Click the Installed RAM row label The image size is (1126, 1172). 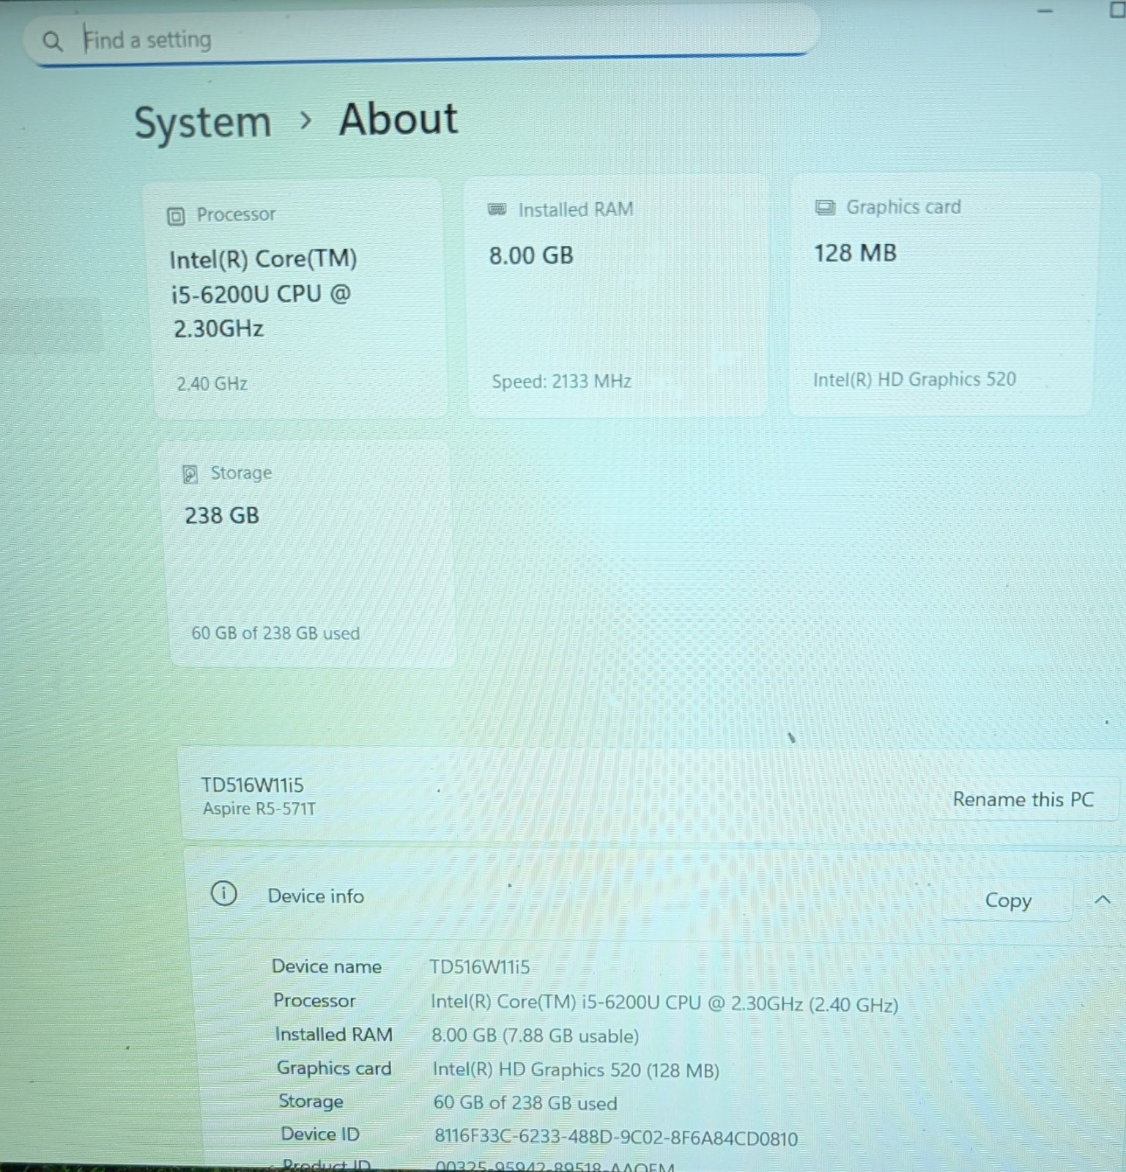[333, 1034]
